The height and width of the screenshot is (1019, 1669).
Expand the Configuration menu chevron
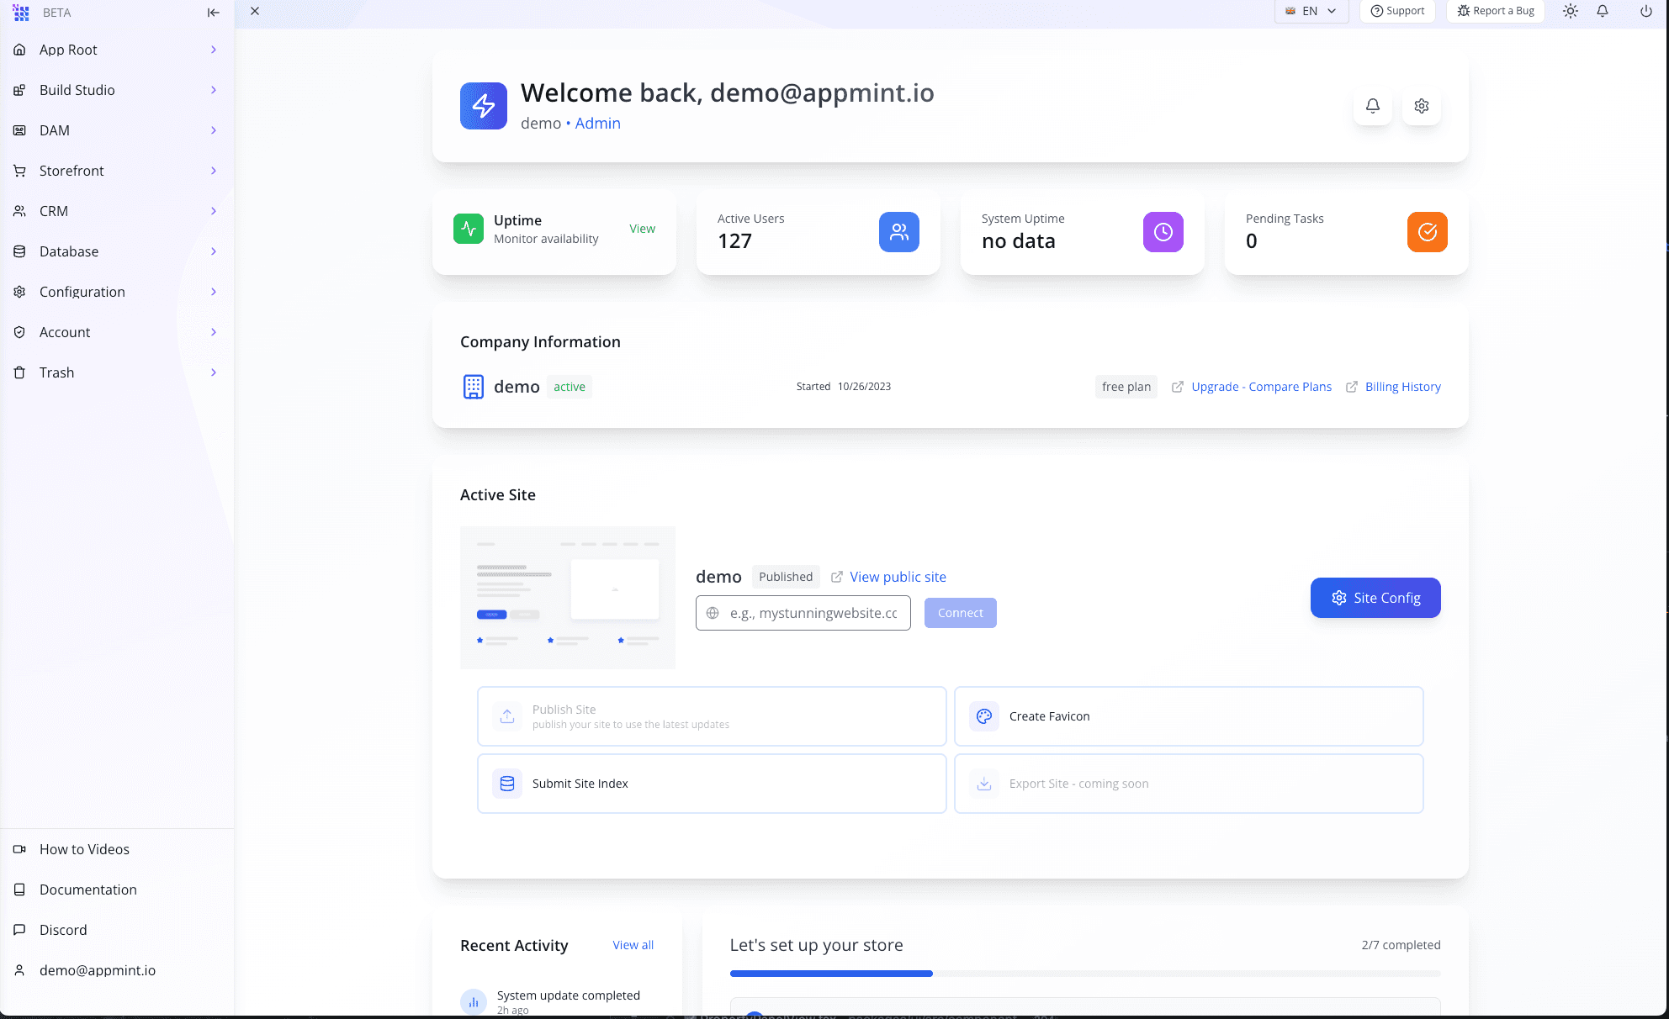pyautogui.click(x=214, y=292)
